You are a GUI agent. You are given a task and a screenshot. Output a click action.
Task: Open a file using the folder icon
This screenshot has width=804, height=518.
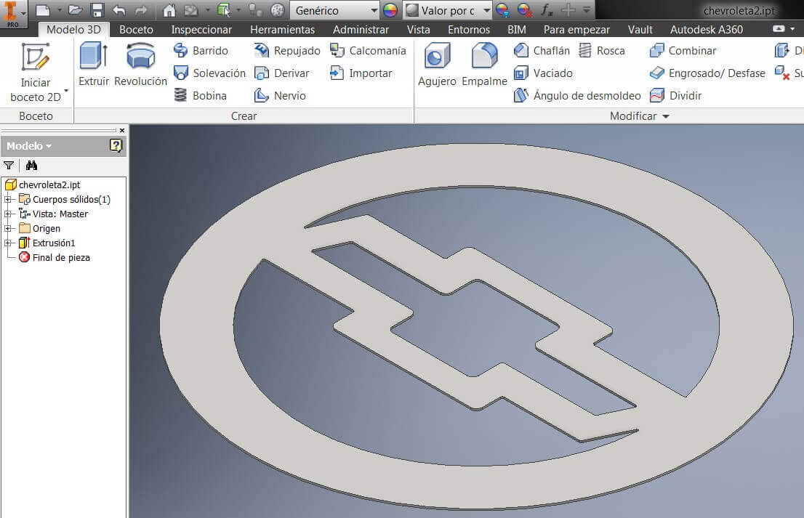(75, 9)
